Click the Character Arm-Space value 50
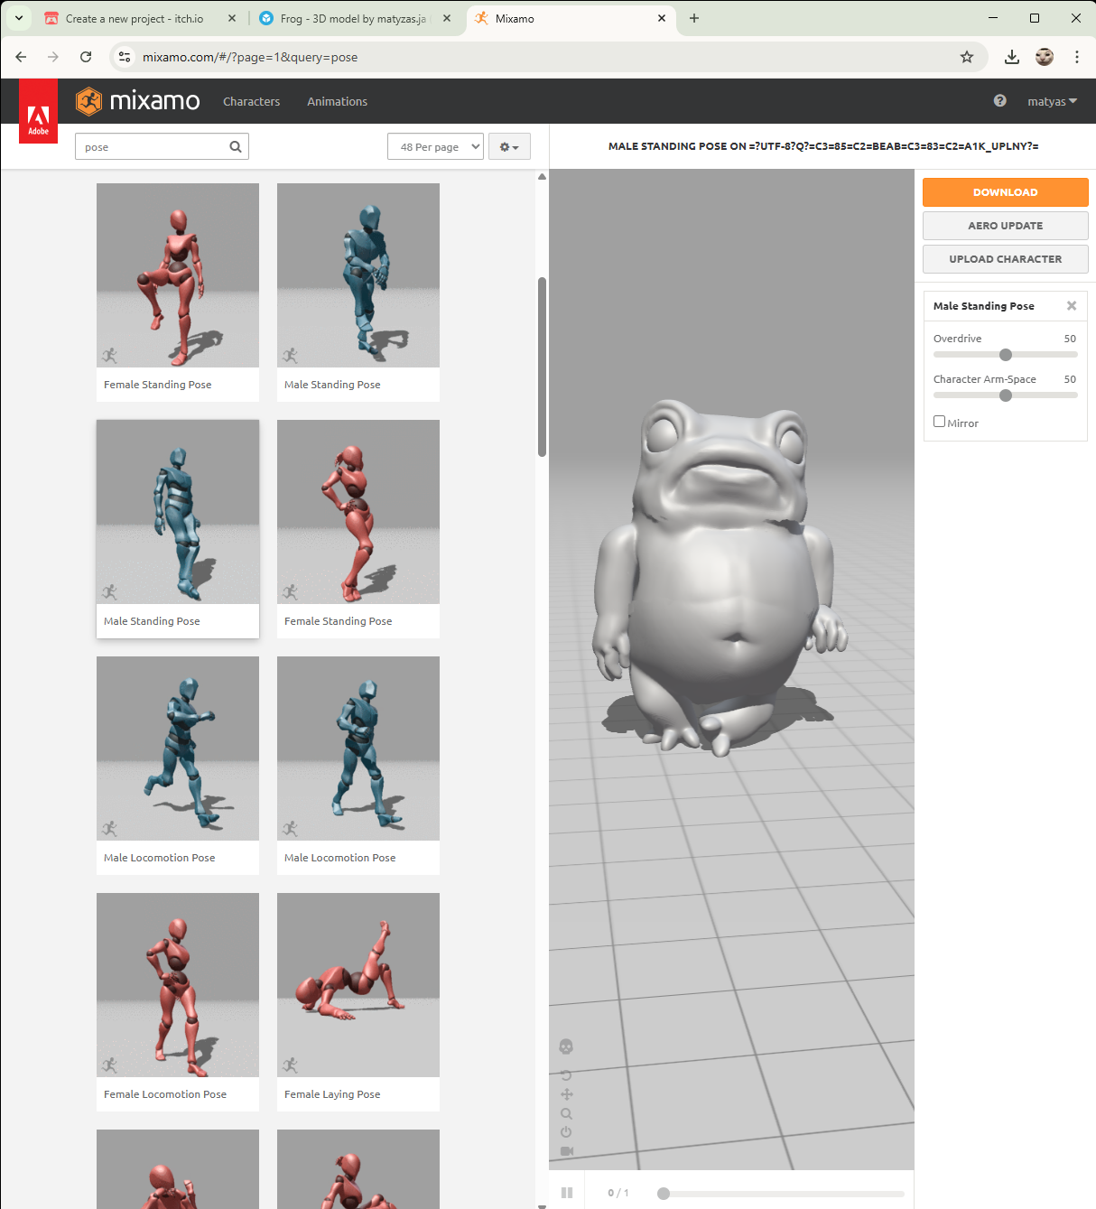This screenshot has height=1209, width=1096. point(1070,379)
